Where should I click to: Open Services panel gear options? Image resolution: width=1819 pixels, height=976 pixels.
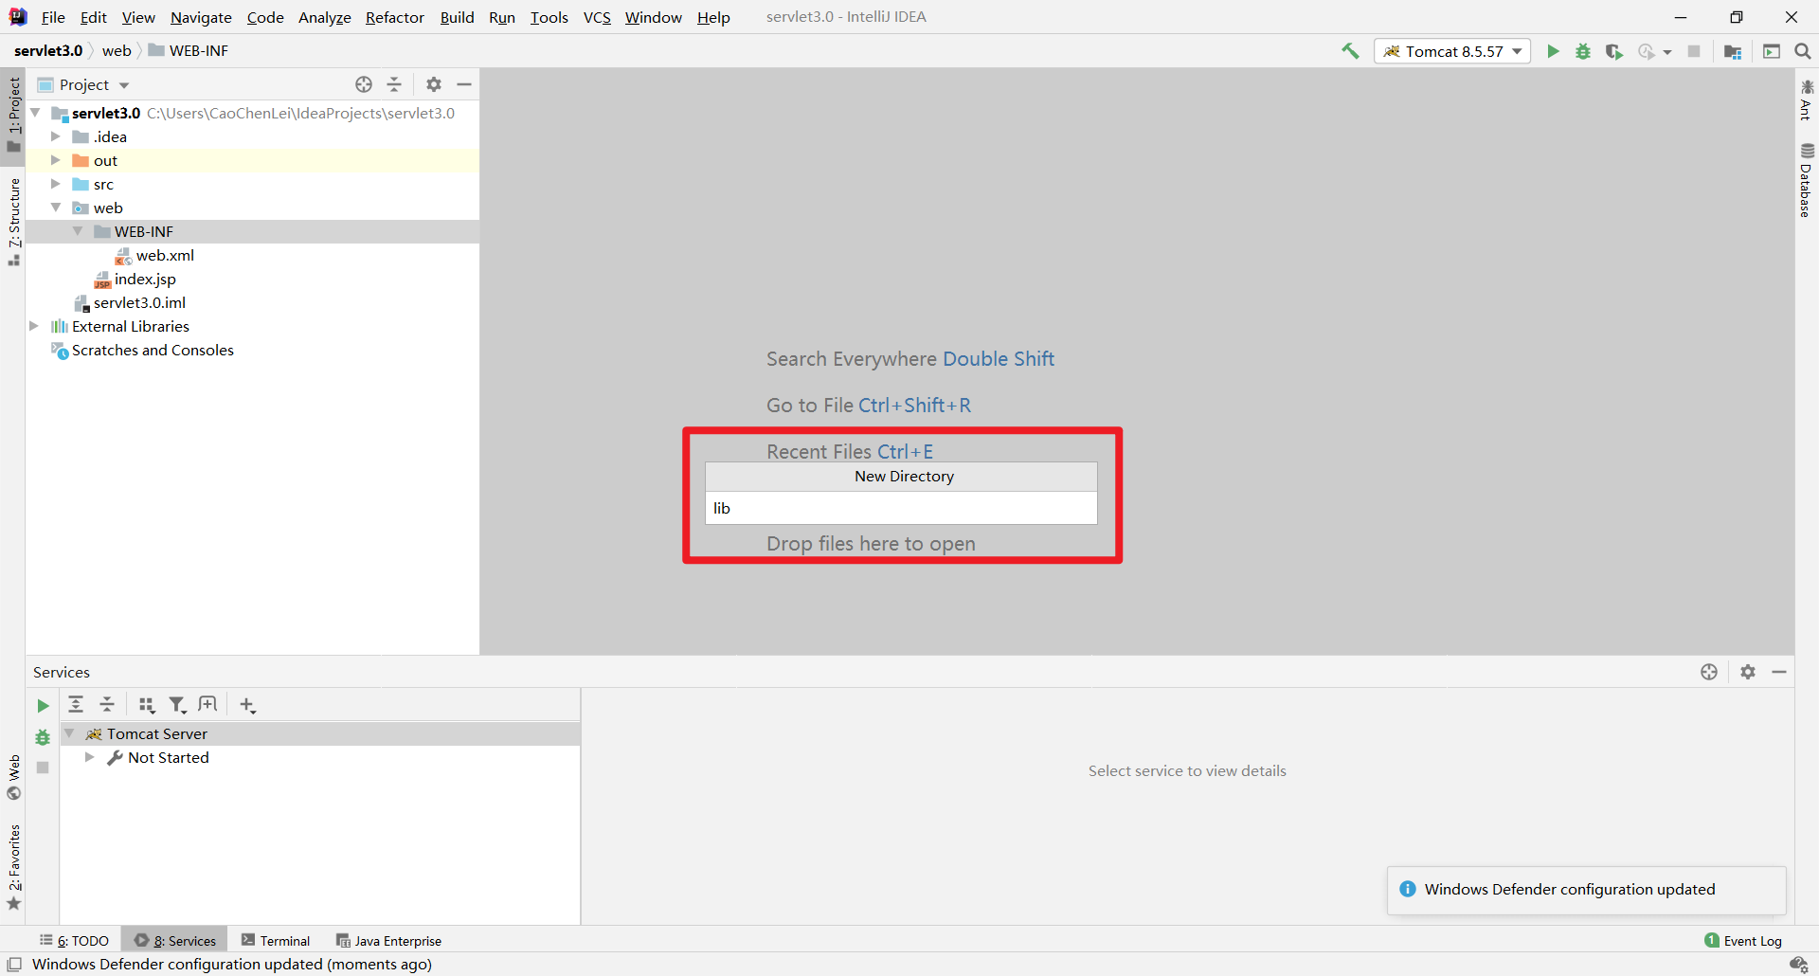point(1748,672)
